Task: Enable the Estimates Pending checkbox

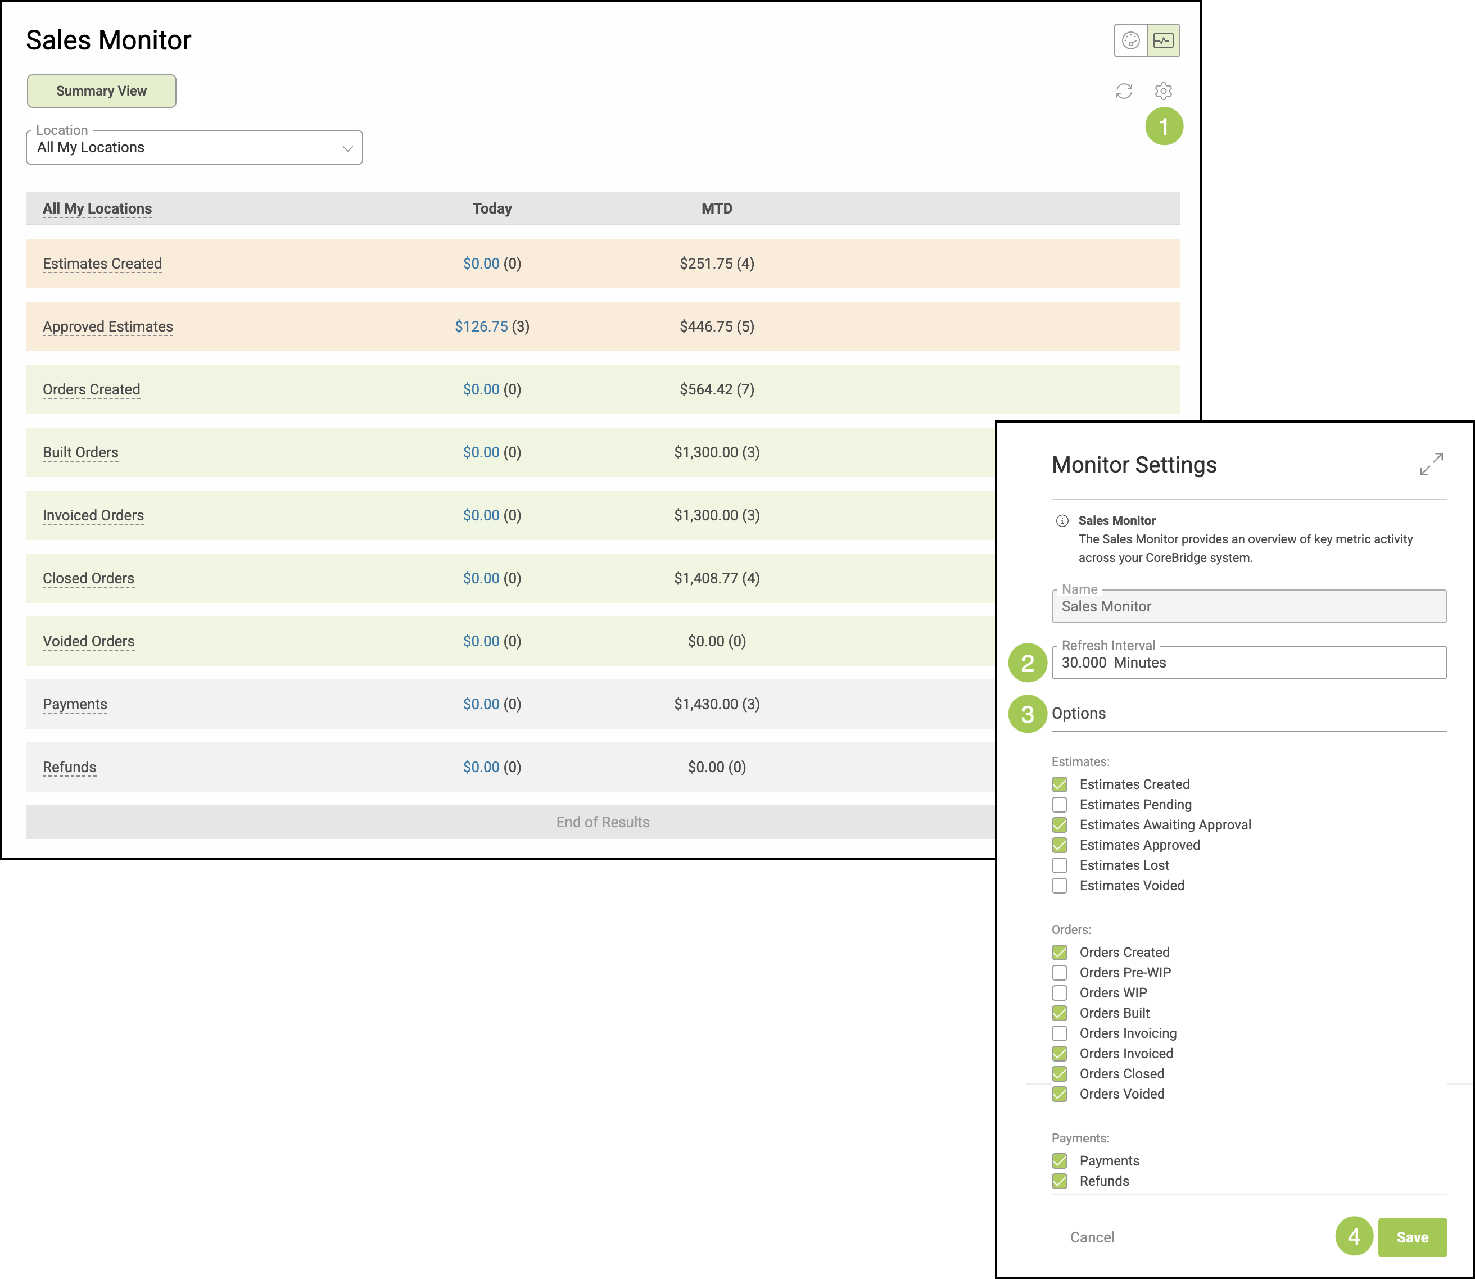Action: [x=1060, y=804]
